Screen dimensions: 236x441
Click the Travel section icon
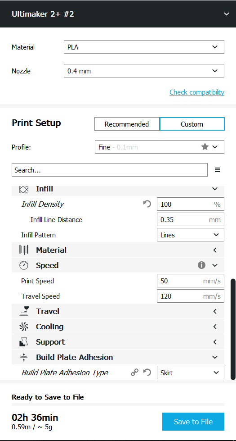(x=24, y=311)
